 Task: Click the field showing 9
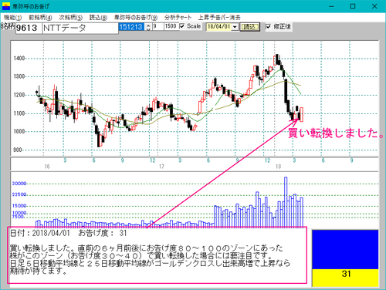157,26
